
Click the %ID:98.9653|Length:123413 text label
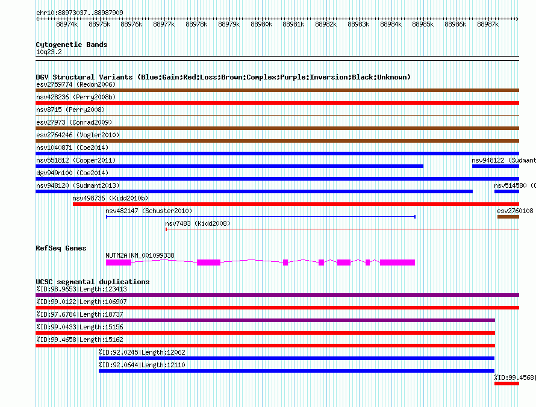click(x=81, y=289)
